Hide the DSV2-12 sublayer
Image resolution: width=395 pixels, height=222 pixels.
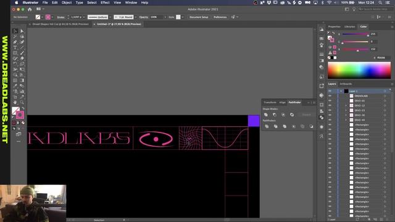point(330,105)
